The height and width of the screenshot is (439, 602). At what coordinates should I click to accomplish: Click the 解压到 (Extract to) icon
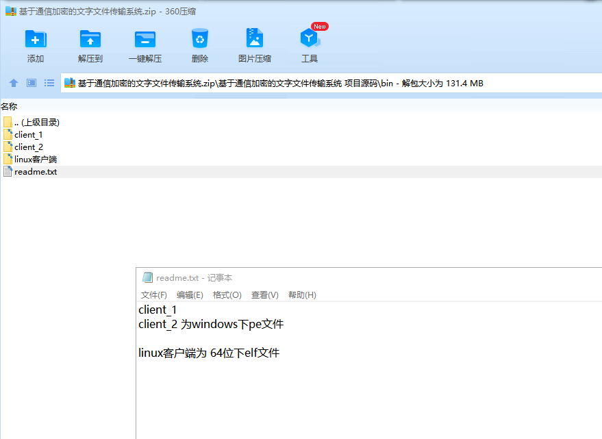(90, 39)
